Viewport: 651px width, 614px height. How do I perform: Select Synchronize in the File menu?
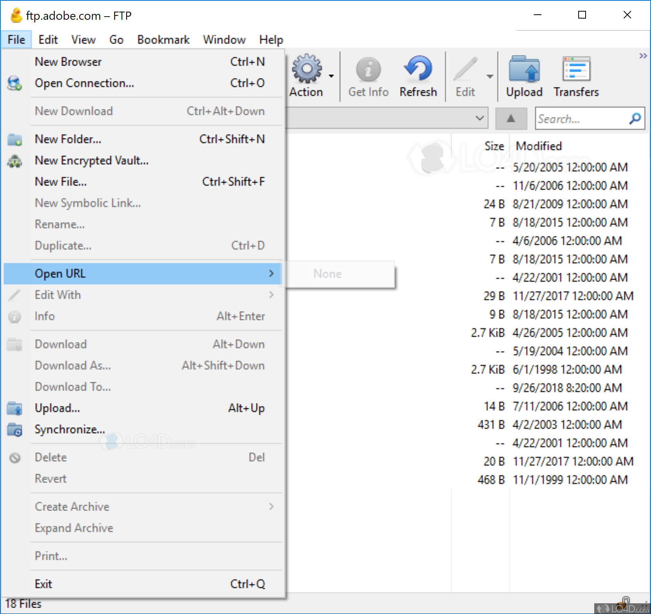(70, 429)
